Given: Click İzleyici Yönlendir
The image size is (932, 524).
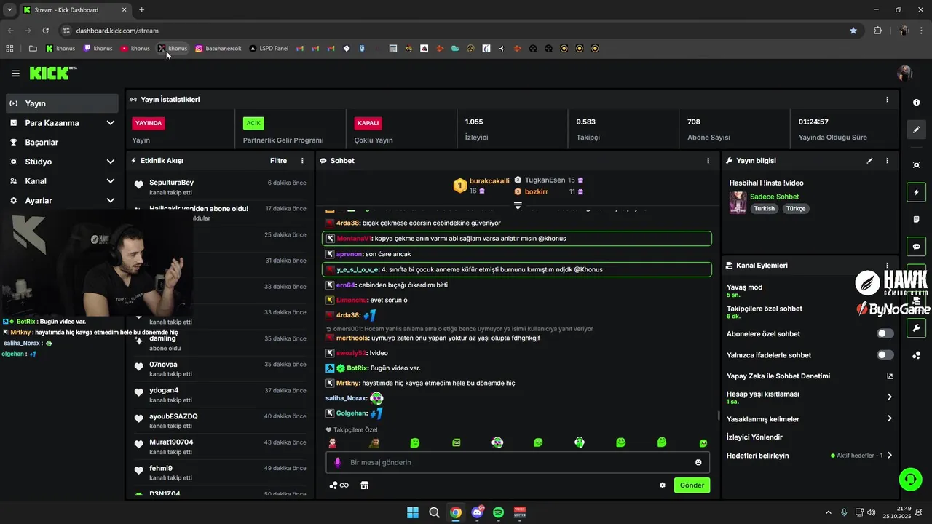Looking at the screenshot, I should coord(754,437).
